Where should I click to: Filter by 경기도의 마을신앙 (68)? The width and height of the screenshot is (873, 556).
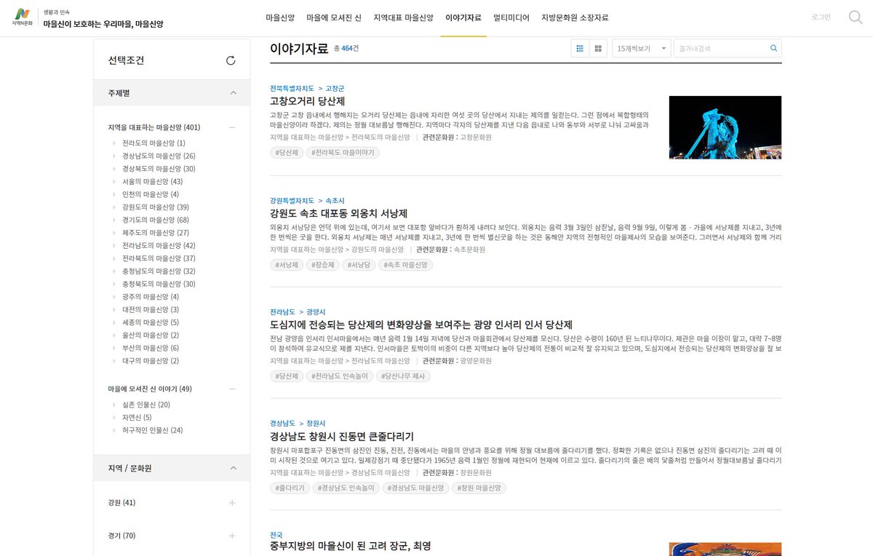(x=156, y=220)
